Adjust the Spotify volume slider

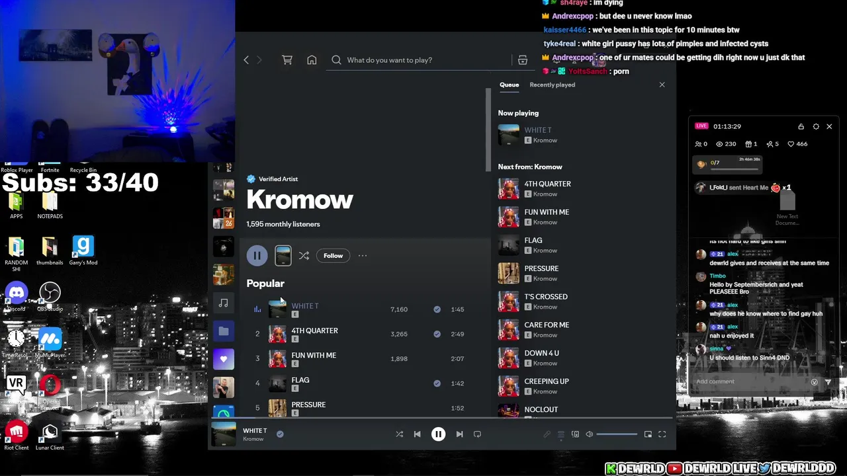point(617,434)
